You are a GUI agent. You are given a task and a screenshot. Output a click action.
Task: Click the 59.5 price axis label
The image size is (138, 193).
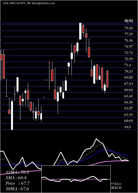pos(128,127)
